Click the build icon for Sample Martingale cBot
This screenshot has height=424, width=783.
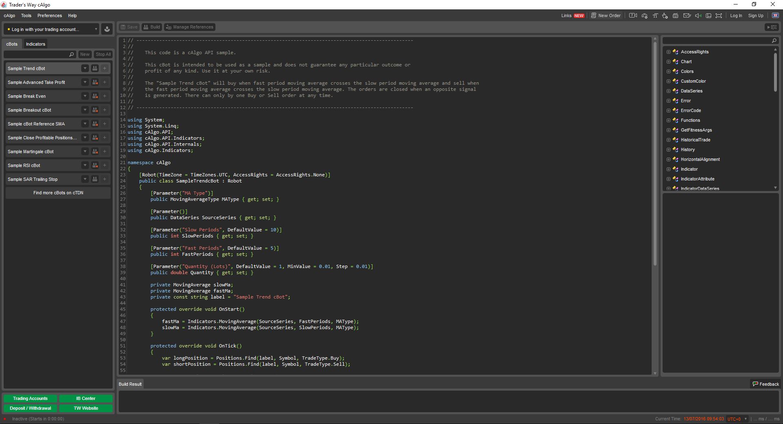[x=95, y=152]
